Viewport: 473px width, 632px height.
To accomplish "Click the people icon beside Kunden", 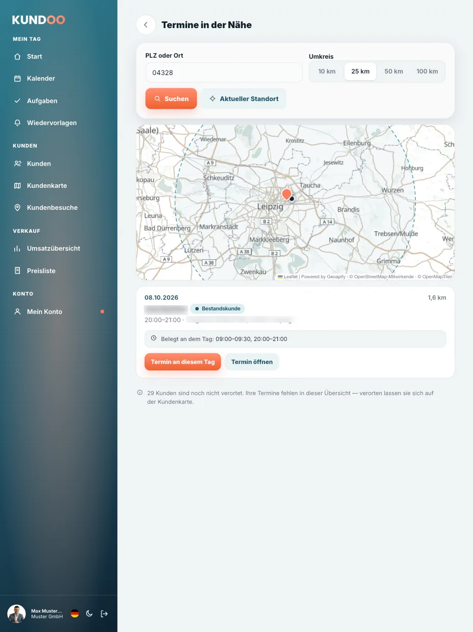I will click(18, 164).
